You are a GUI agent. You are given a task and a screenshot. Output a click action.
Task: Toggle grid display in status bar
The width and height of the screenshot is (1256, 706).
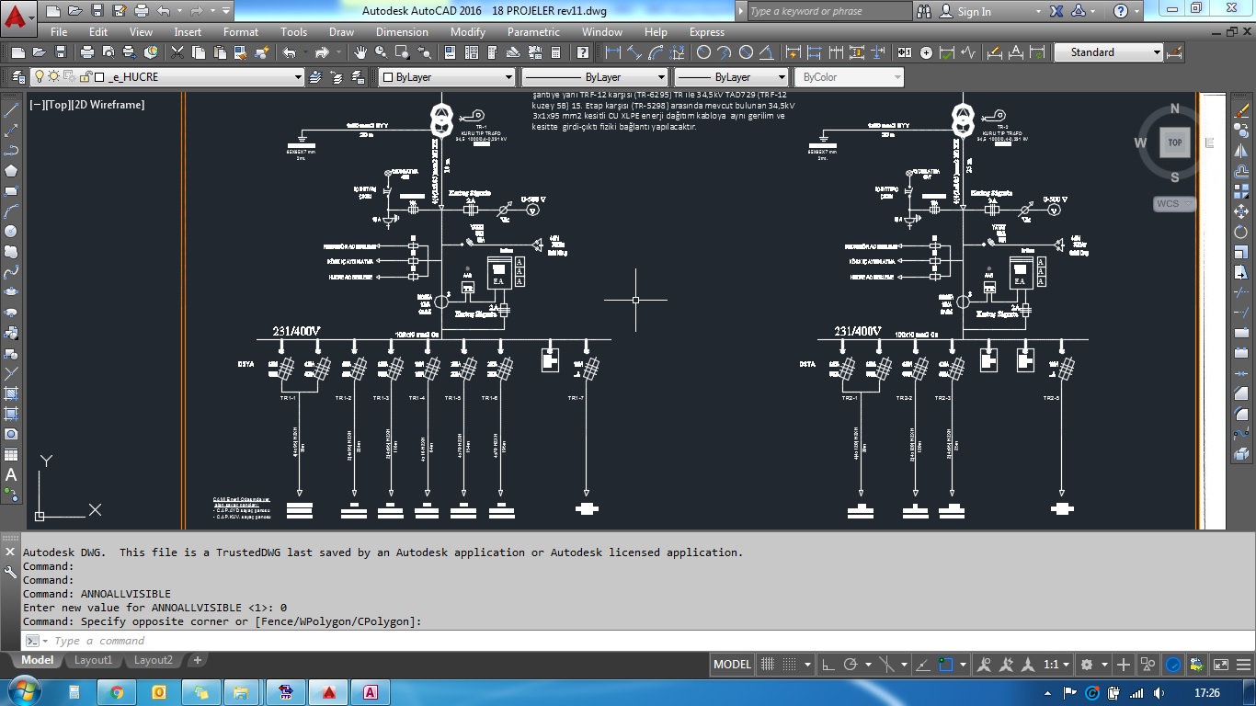pyautogui.click(x=768, y=665)
